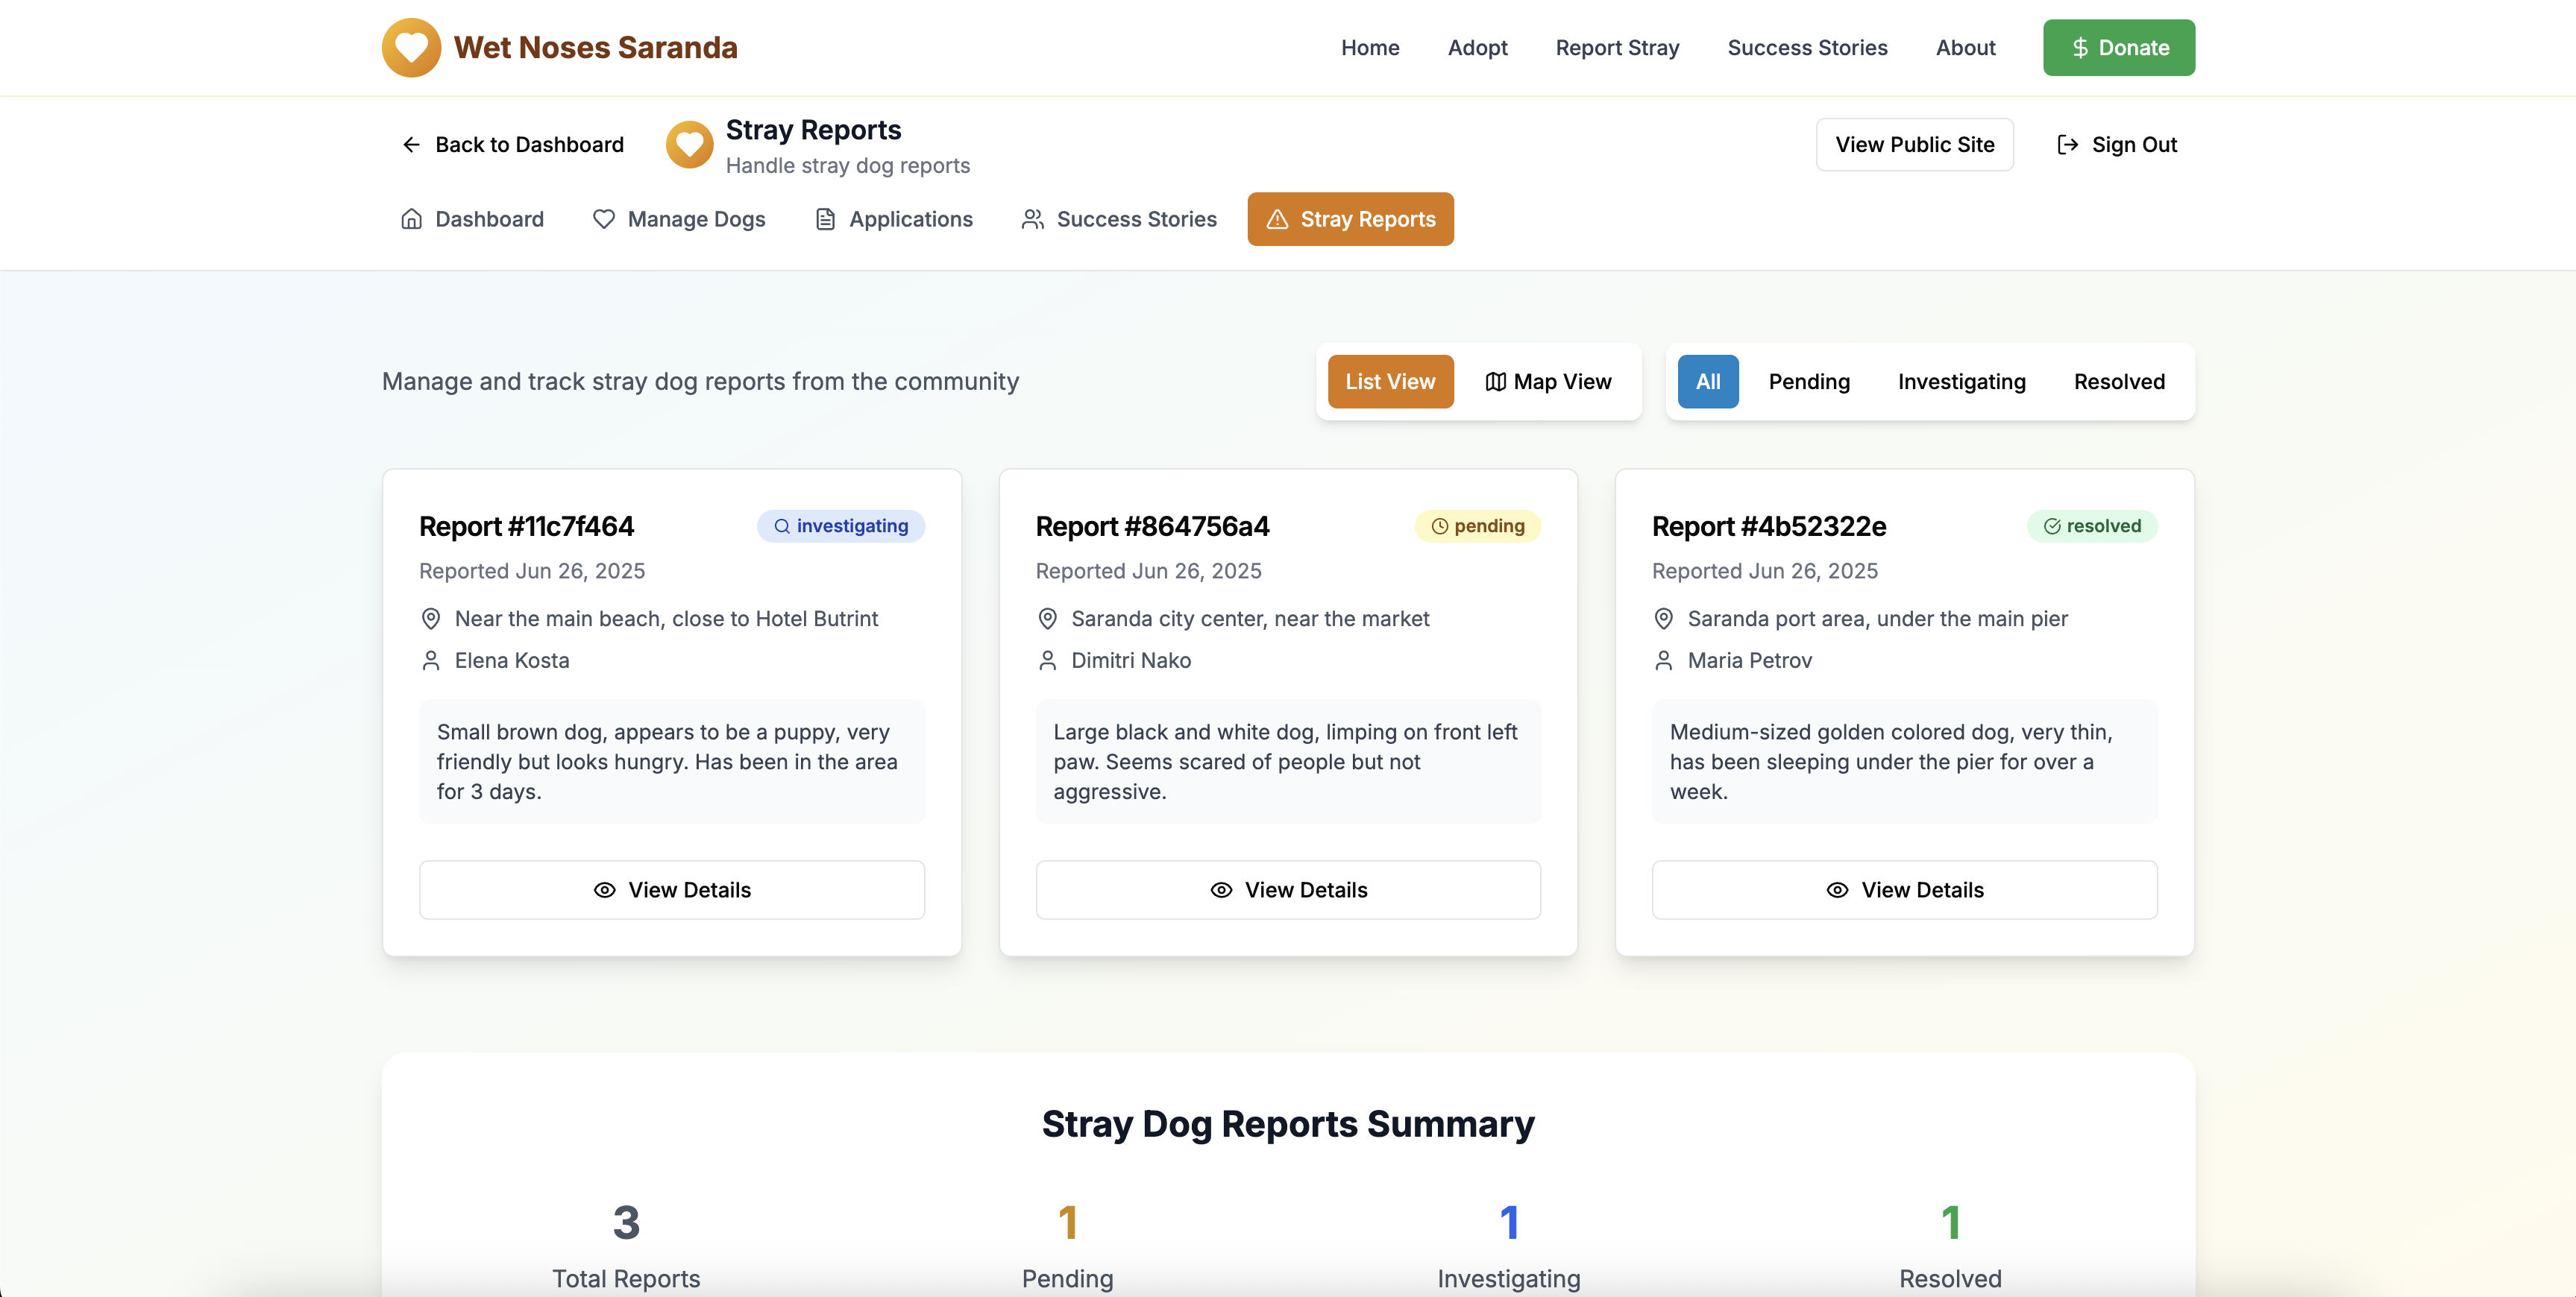The height and width of the screenshot is (1297, 2576).
Task: Select List View mode
Action: 1390,382
